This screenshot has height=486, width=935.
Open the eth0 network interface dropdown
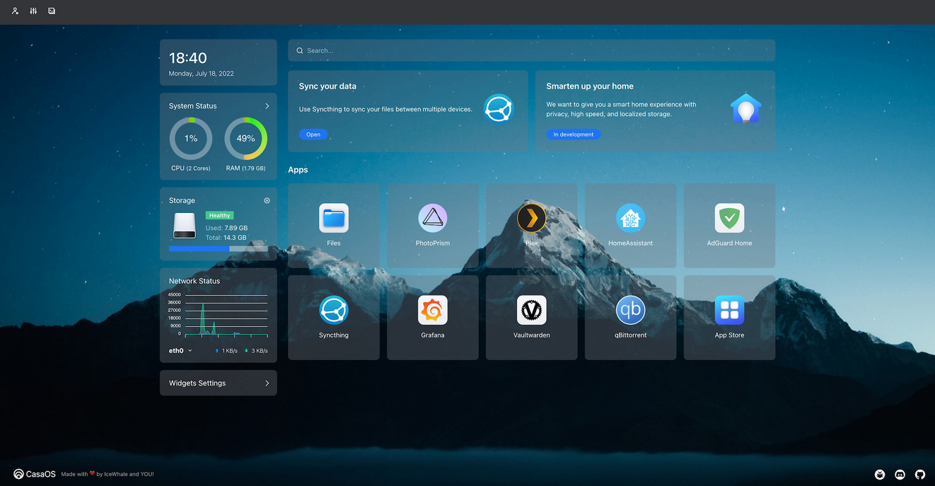point(181,351)
